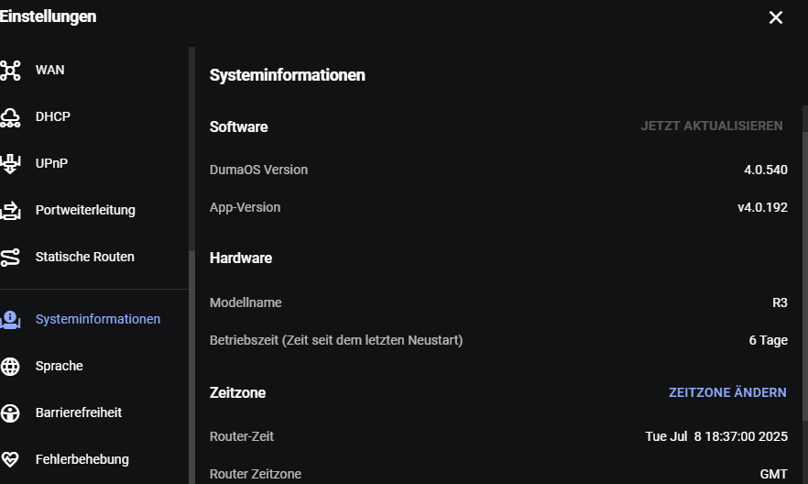Click the Barrierefreiheit accessibility icon
The height and width of the screenshot is (484, 808).
coord(10,413)
